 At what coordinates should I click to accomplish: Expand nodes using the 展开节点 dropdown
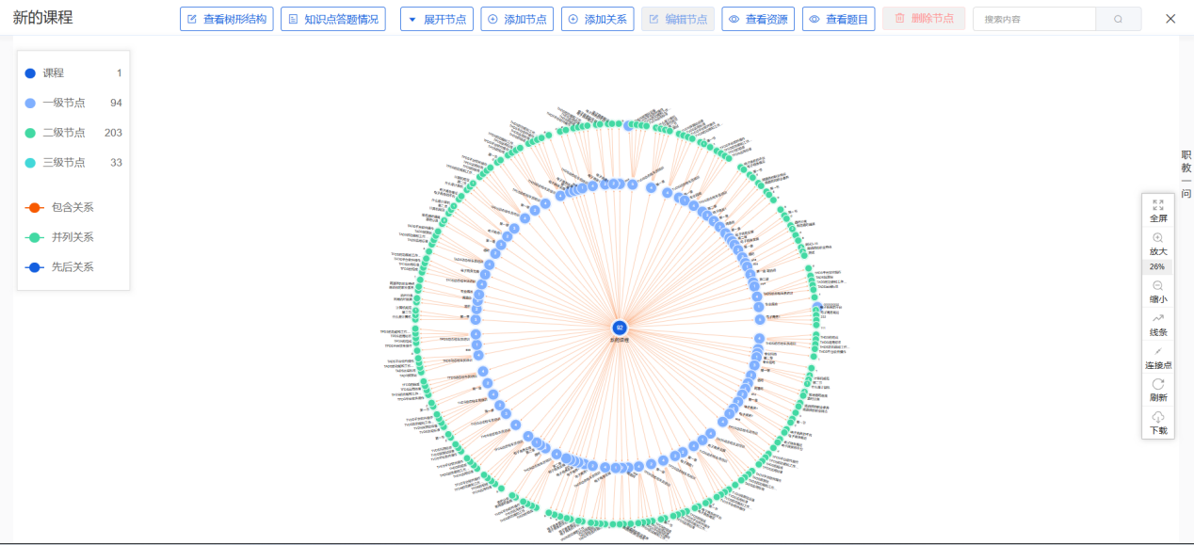click(x=436, y=19)
